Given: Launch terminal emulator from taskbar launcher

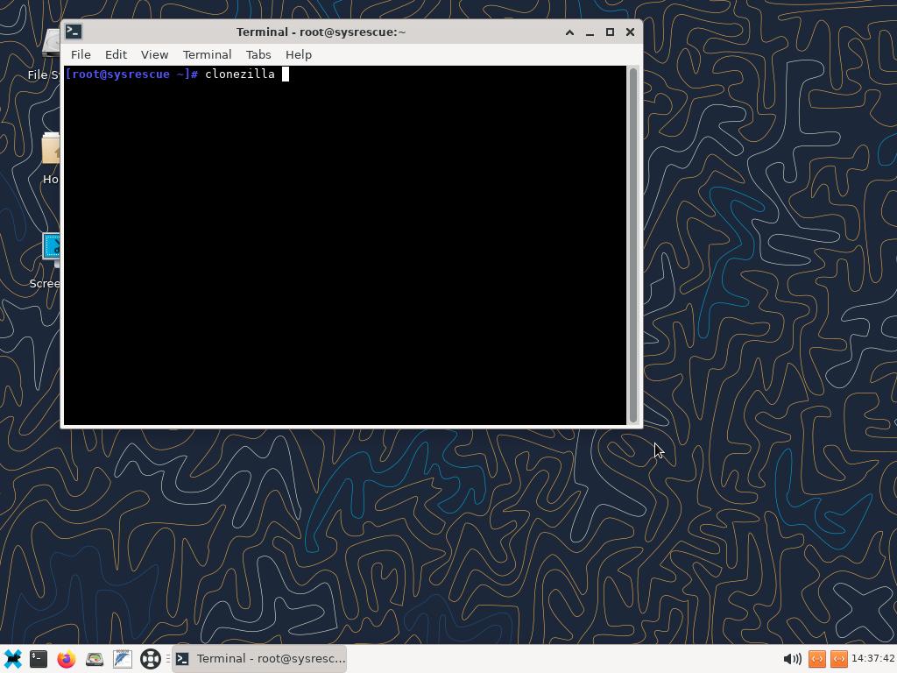Looking at the screenshot, I should click(39, 658).
